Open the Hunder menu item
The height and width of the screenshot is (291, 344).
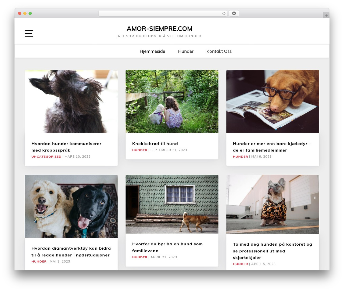pyautogui.click(x=186, y=51)
